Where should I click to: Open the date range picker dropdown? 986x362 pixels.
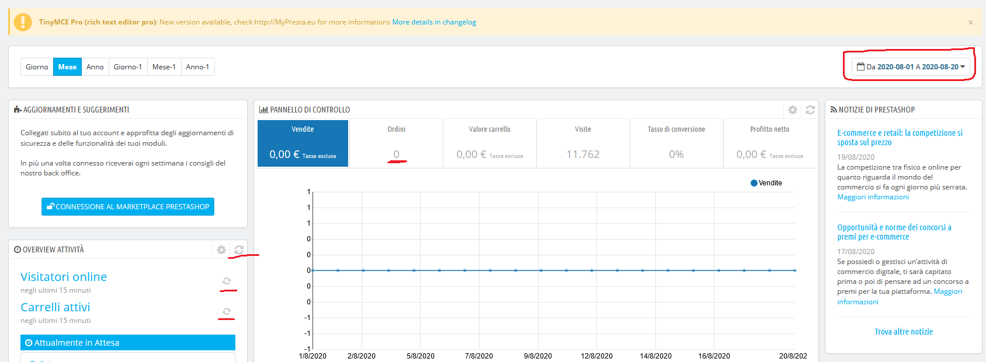coord(910,67)
